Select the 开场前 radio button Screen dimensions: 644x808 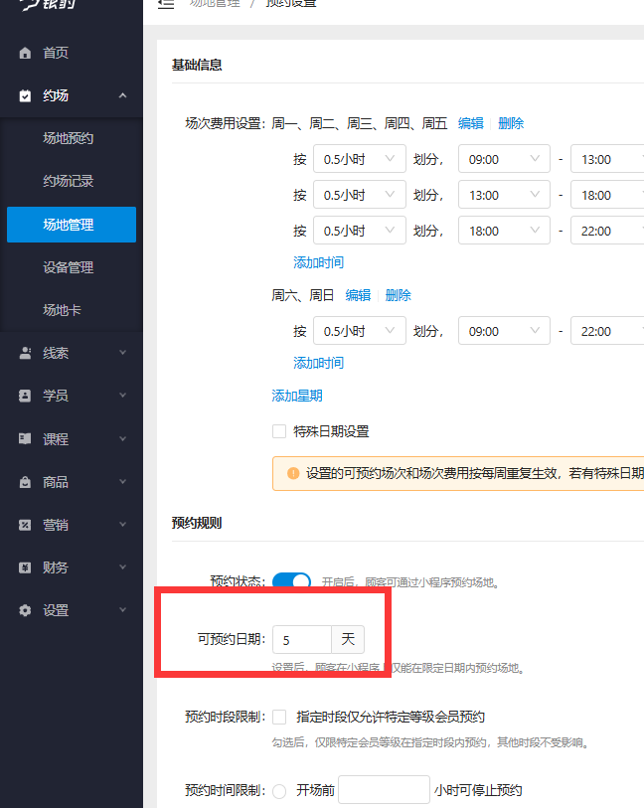(279, 791)
